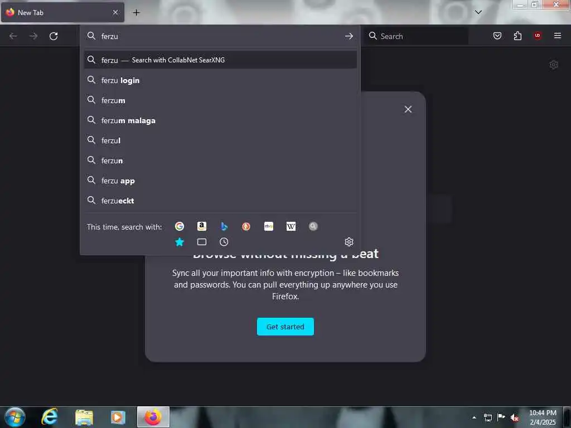This screenshot has width=571, height=428.
Task: Search this time with Google
Action: click(179, 226)
